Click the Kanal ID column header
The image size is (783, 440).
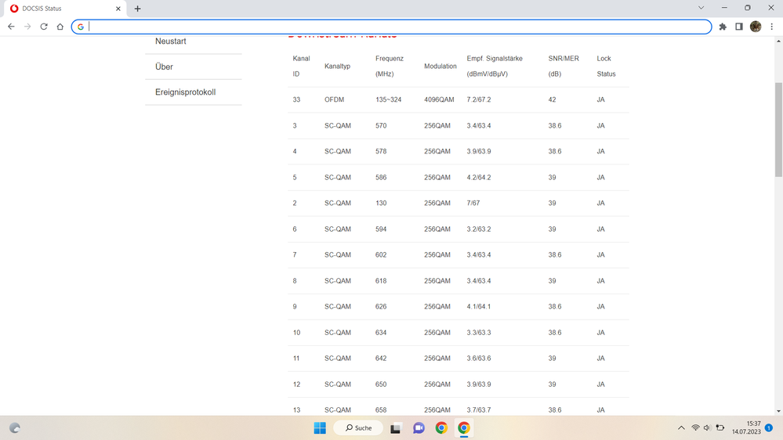(x=301, y=66)
